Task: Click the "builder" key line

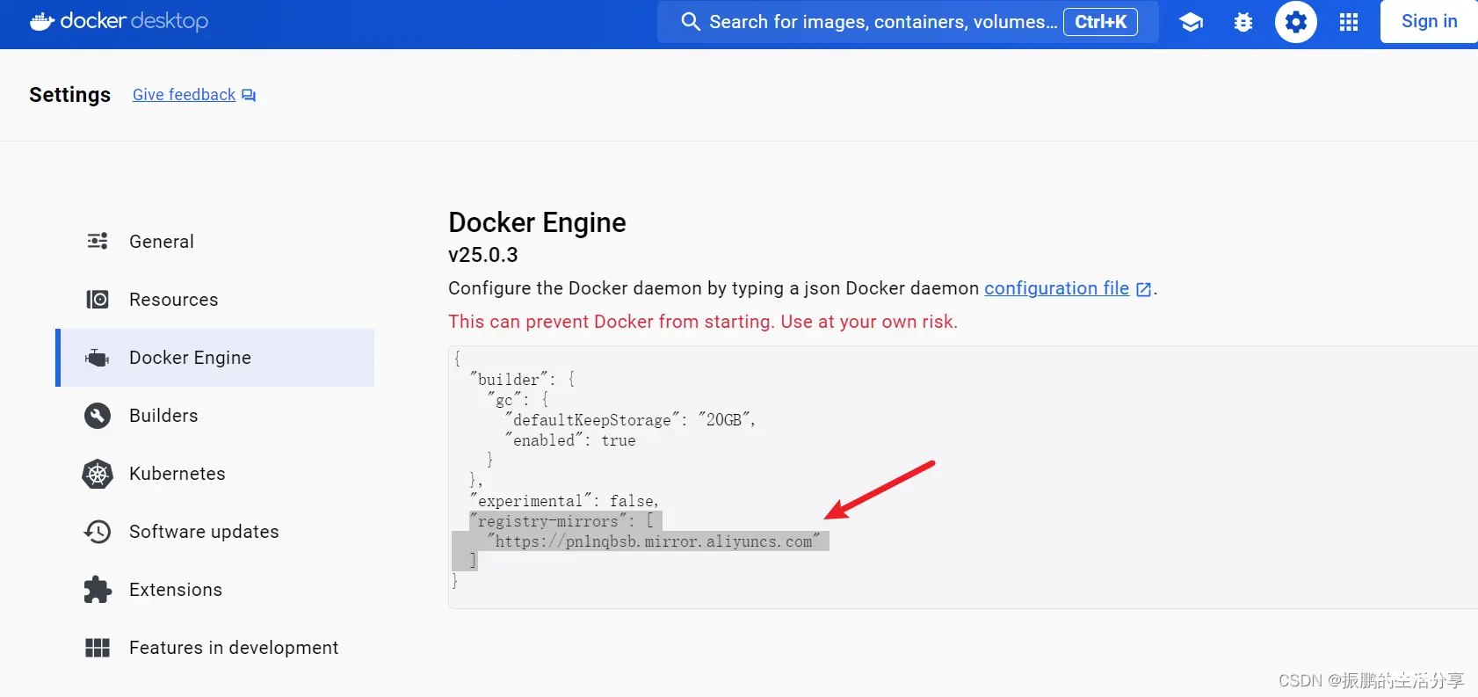Action: [522, 379]
